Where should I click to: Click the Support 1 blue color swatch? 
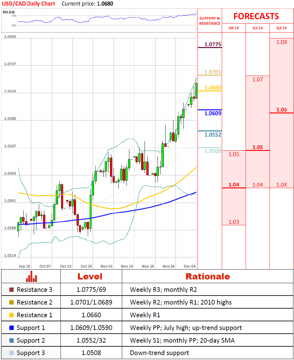(11, 328)
